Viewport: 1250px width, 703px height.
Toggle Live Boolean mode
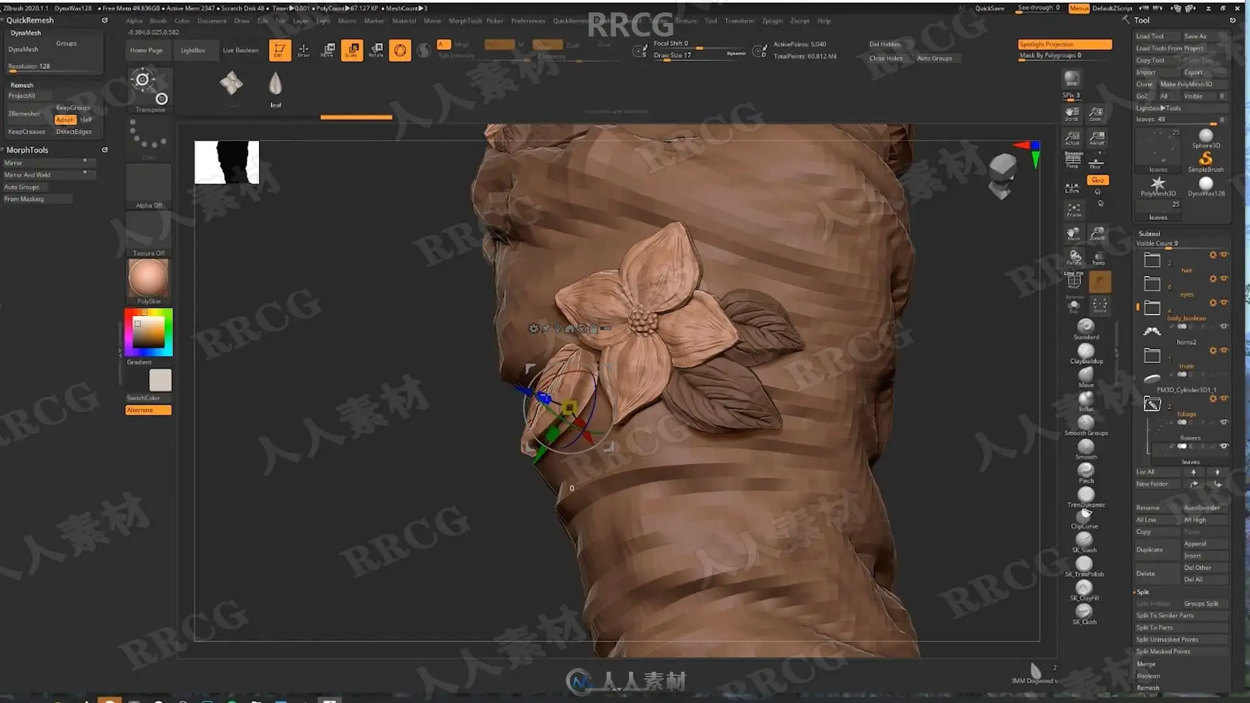[x=240, y=50]
